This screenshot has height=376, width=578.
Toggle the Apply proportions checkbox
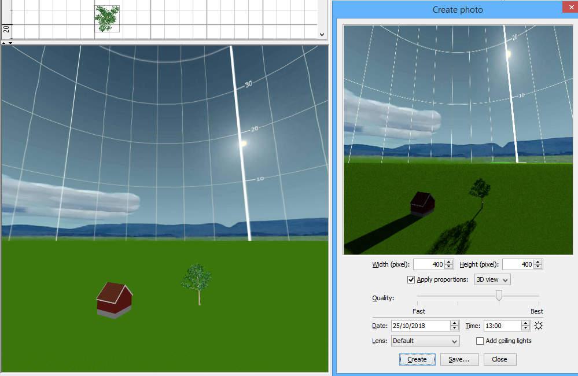click(411, 279)
